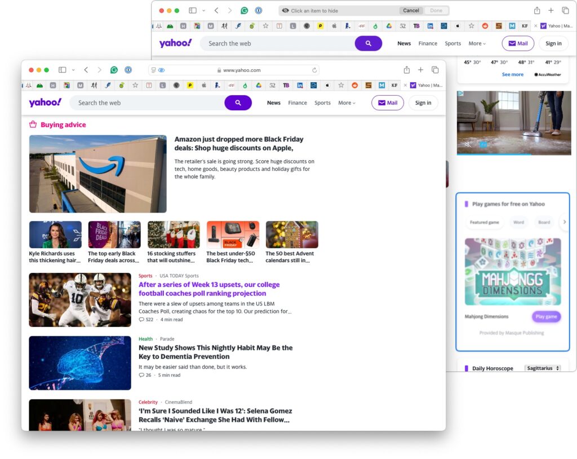
Task: Click the Search the web field in front window
Action: tap(147, 103)
